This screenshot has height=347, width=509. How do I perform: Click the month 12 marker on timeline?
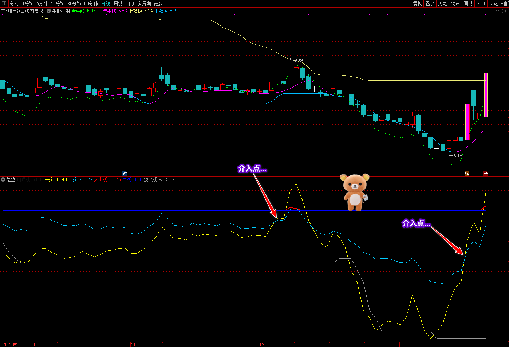coord(262,344)
